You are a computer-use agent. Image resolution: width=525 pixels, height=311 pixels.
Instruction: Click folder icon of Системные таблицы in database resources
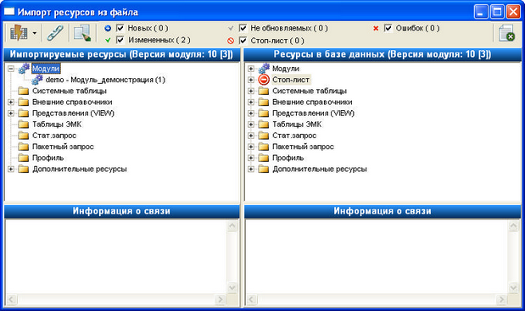264,91
